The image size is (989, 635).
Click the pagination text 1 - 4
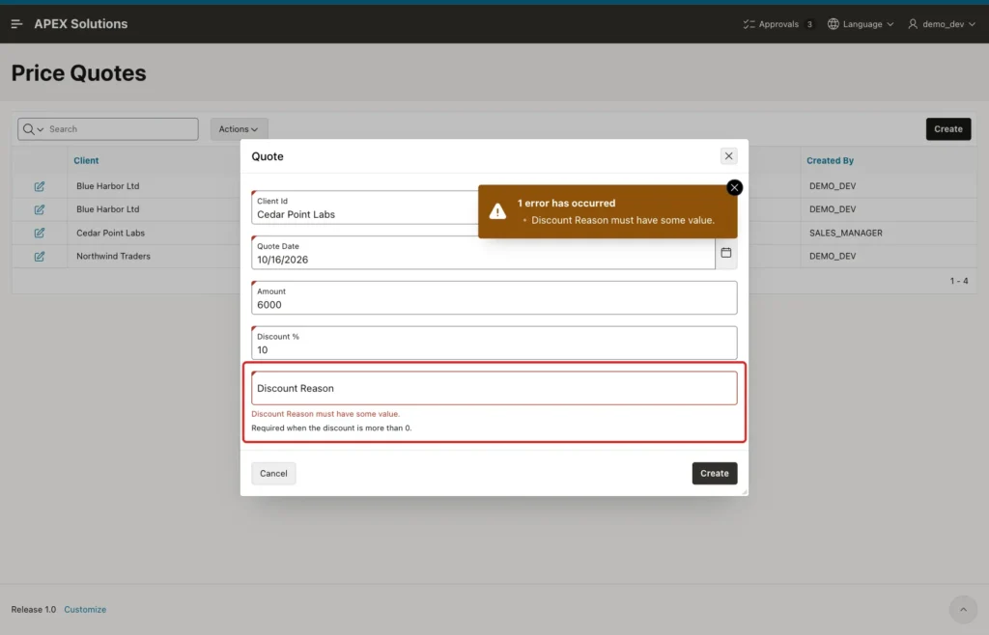tap(959, 281)
